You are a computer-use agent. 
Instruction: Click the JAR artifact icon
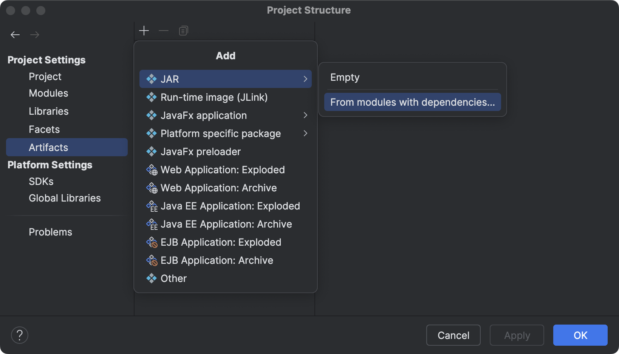tap(152, 79)
